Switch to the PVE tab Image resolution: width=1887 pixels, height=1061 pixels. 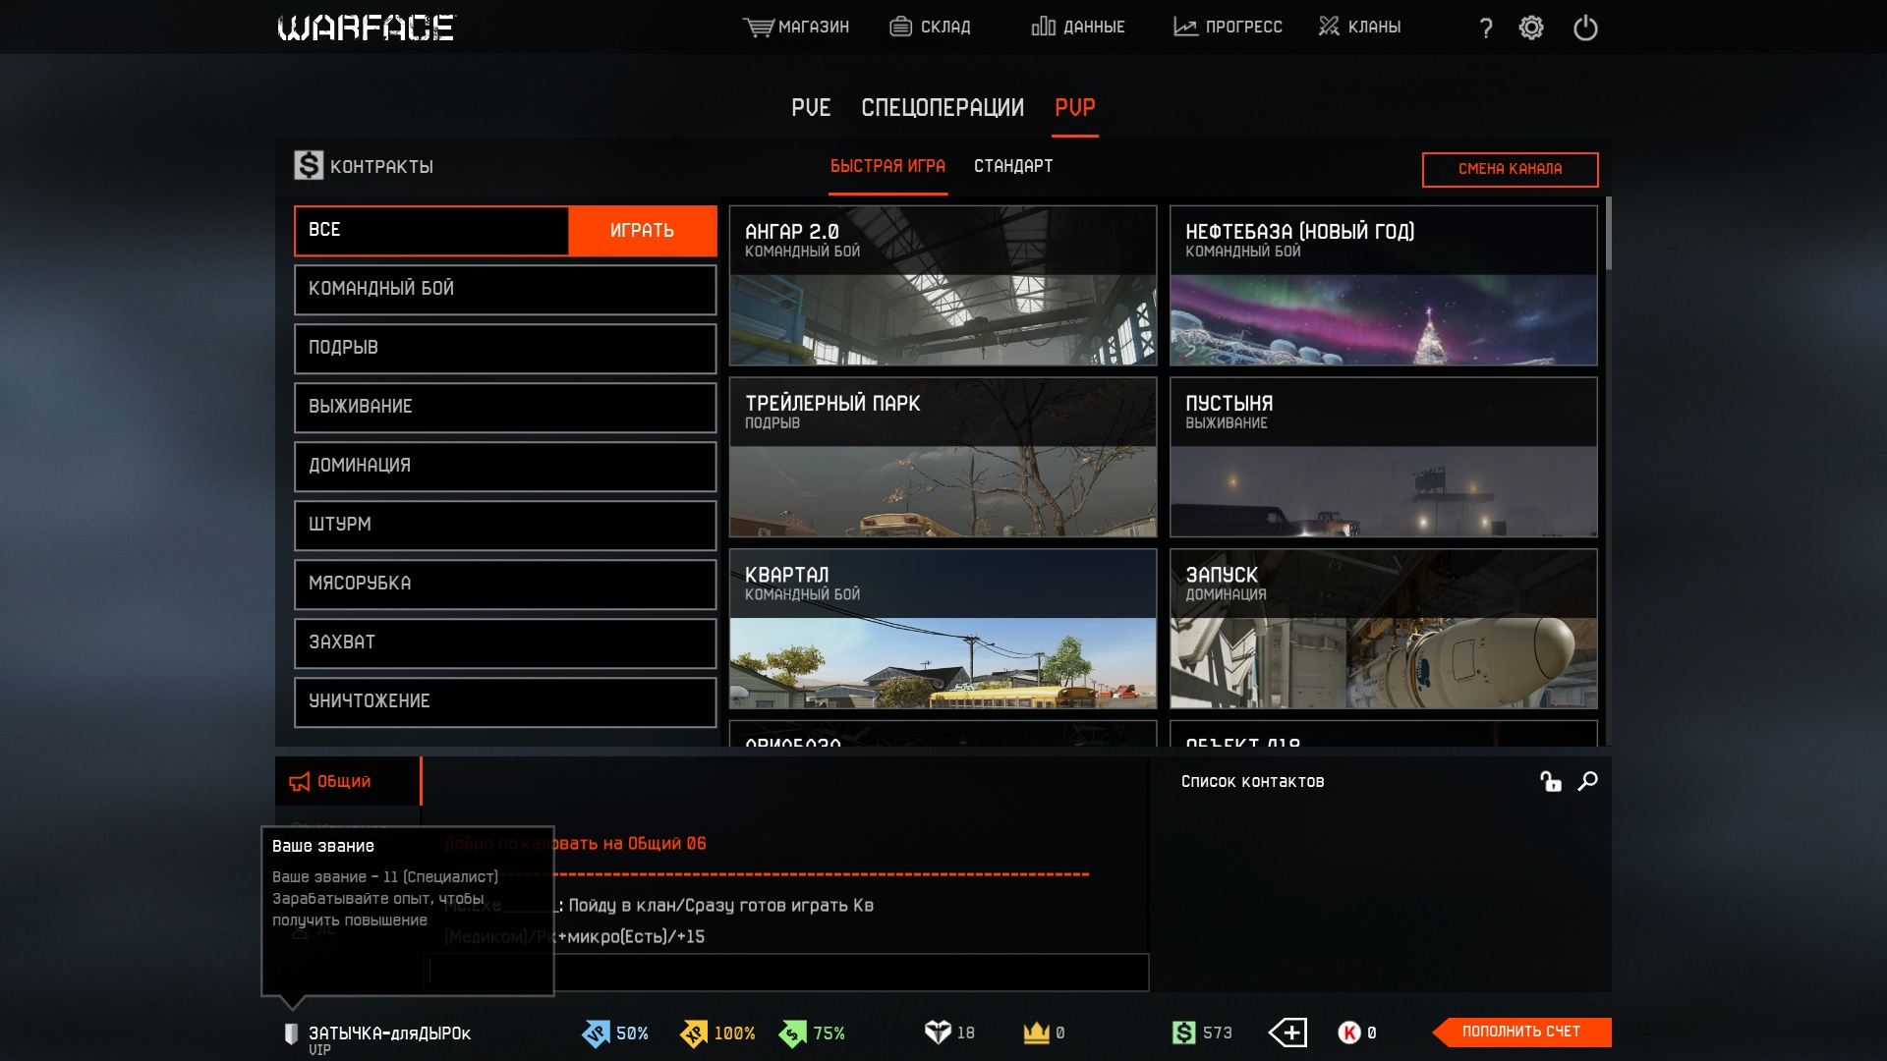click(811, 108)
